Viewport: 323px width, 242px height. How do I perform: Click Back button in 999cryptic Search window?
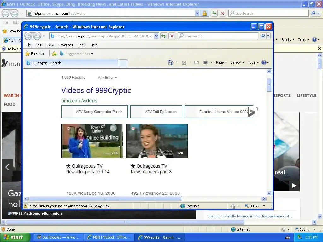point(28,36)
